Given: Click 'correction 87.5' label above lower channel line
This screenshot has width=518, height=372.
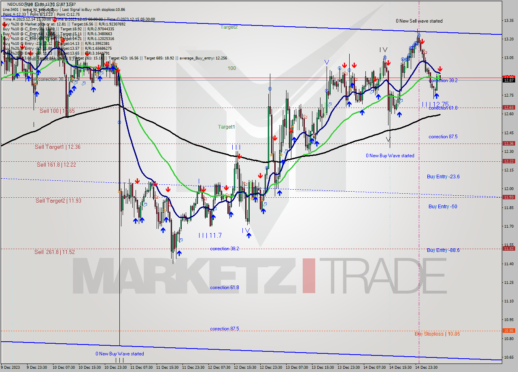Looking at the screenshot, I should coord(225,329).
